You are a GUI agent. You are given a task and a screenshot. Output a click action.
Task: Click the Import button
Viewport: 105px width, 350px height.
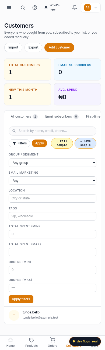[13, 47]
